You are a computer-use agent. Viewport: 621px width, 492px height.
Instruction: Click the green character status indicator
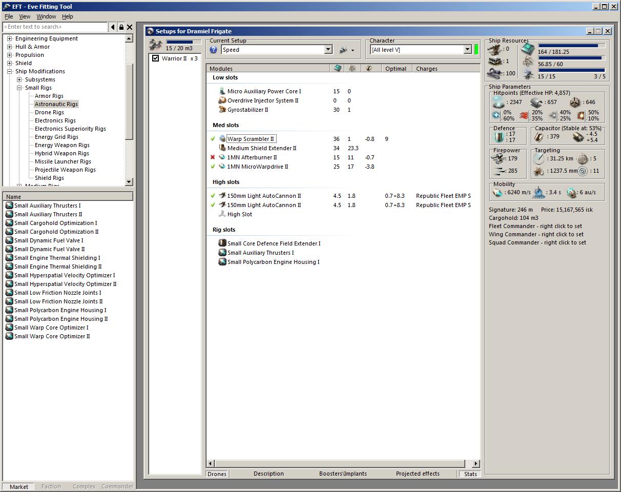click(476, 50)
